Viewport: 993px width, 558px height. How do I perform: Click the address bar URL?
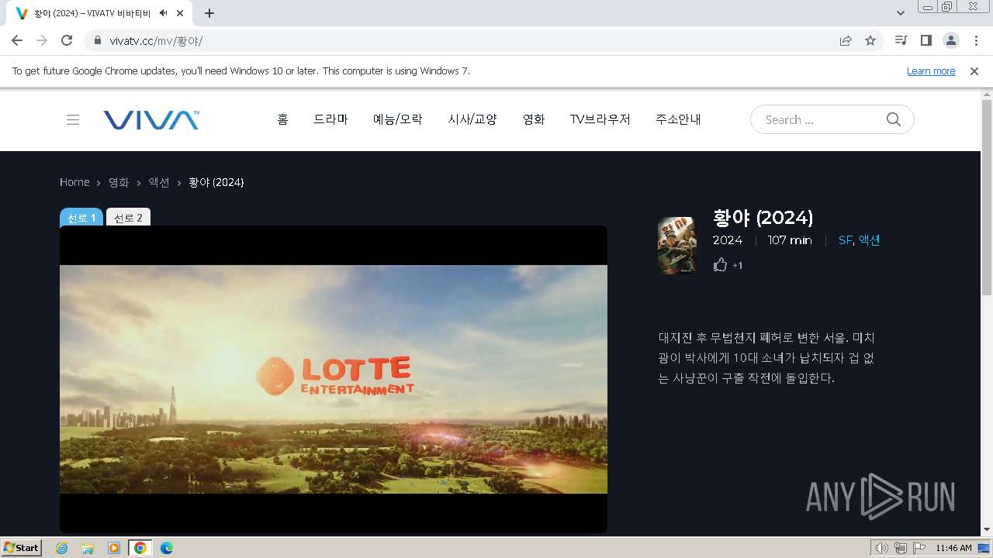point(156,41)
